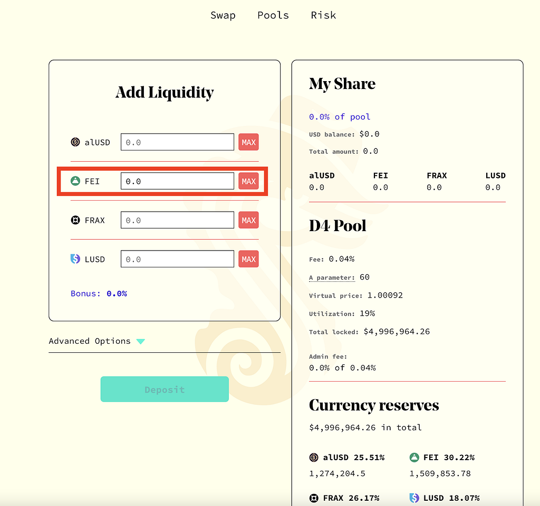
Task: Set the maximum FEI amount with MAX
Action: coord(249,181)
